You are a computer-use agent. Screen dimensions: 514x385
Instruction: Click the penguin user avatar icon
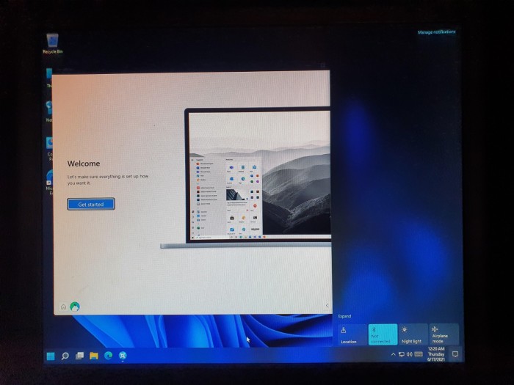75,307
